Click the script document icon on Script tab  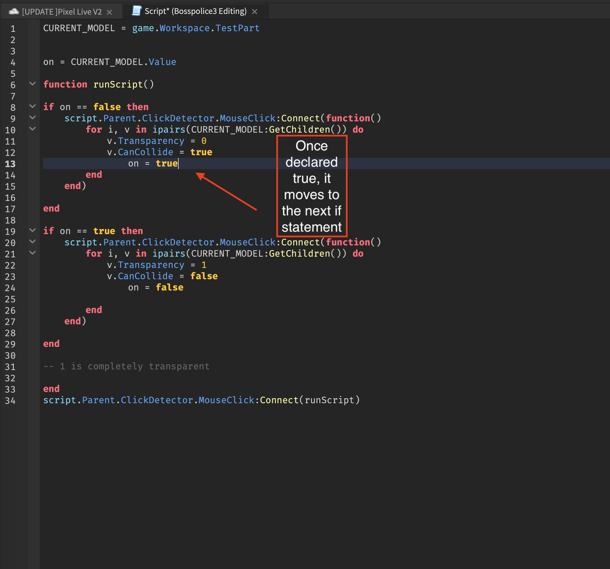point(136,11)
